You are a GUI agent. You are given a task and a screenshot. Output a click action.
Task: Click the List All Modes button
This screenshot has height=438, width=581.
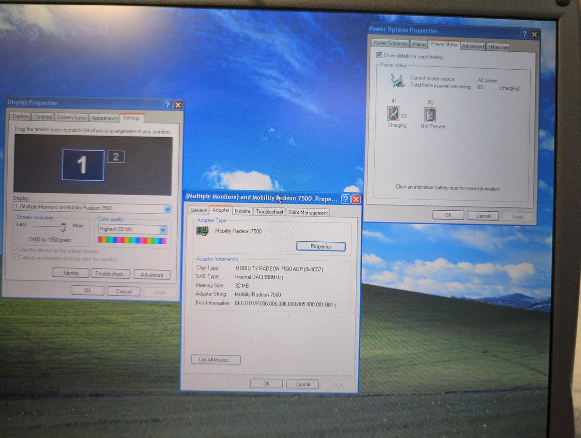click(216, 360)
